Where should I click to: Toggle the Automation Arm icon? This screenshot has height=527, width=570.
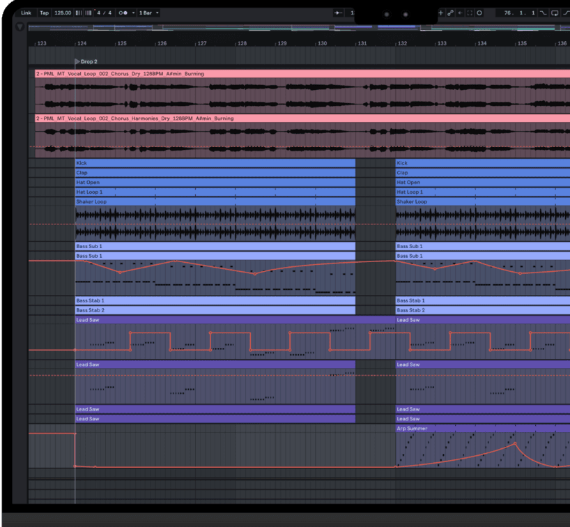click(x=450, y=13)
